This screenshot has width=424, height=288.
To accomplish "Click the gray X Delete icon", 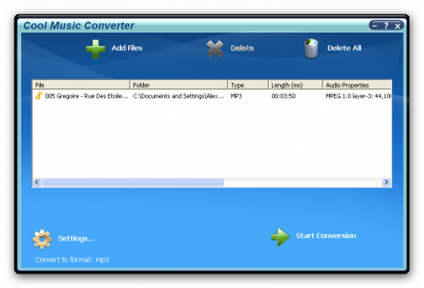I will pyautogui.click(x=215, y=49).
